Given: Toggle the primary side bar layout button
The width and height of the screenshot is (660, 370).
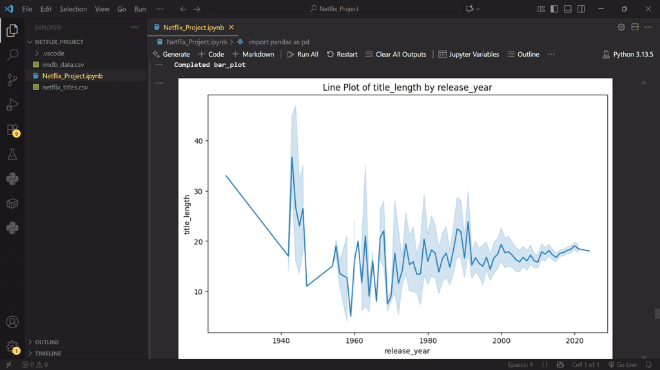Looking at the screenshot, I should pos(554,9).
